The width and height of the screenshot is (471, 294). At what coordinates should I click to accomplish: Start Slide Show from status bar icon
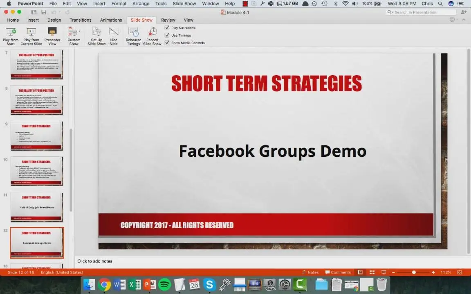point(384,272)
